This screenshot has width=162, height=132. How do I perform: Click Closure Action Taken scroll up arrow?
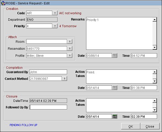coord(155,101)
